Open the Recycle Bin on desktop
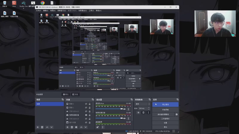This screenshot has height=134, width=239. 5,4
